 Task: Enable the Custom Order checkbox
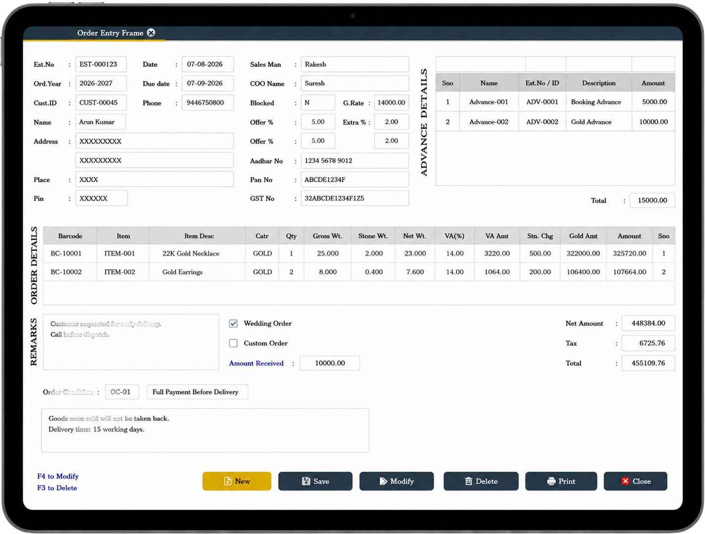pos(234,343)
